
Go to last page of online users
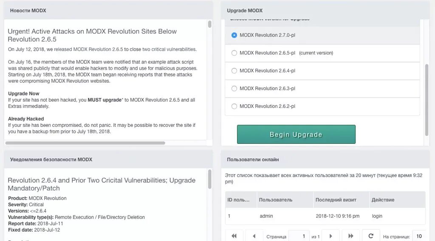[x=351, y=236]
